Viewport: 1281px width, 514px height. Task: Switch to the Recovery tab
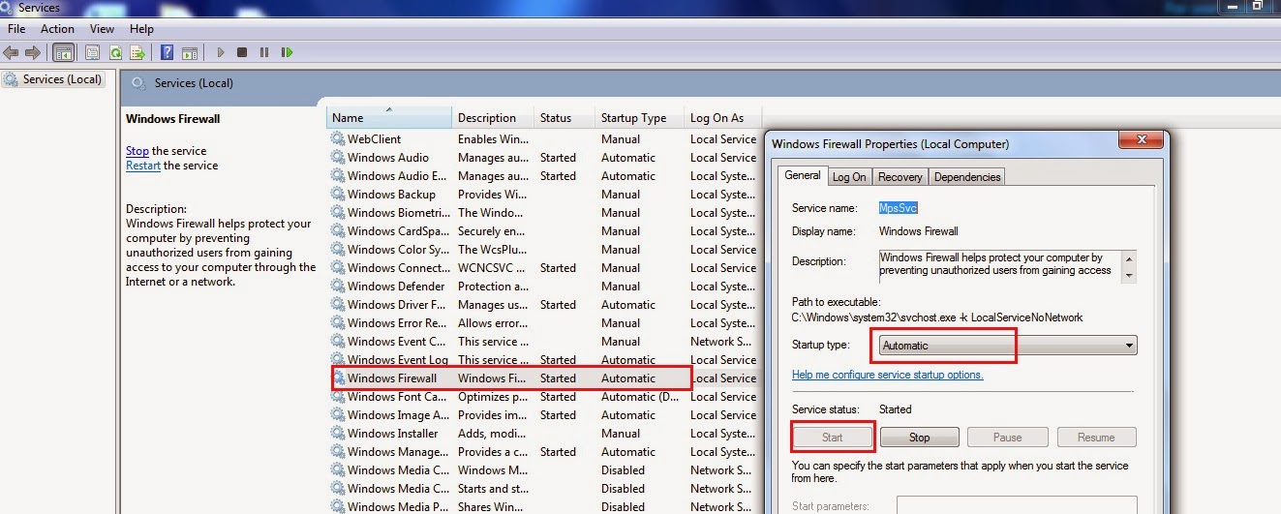(x=900, y=177)
